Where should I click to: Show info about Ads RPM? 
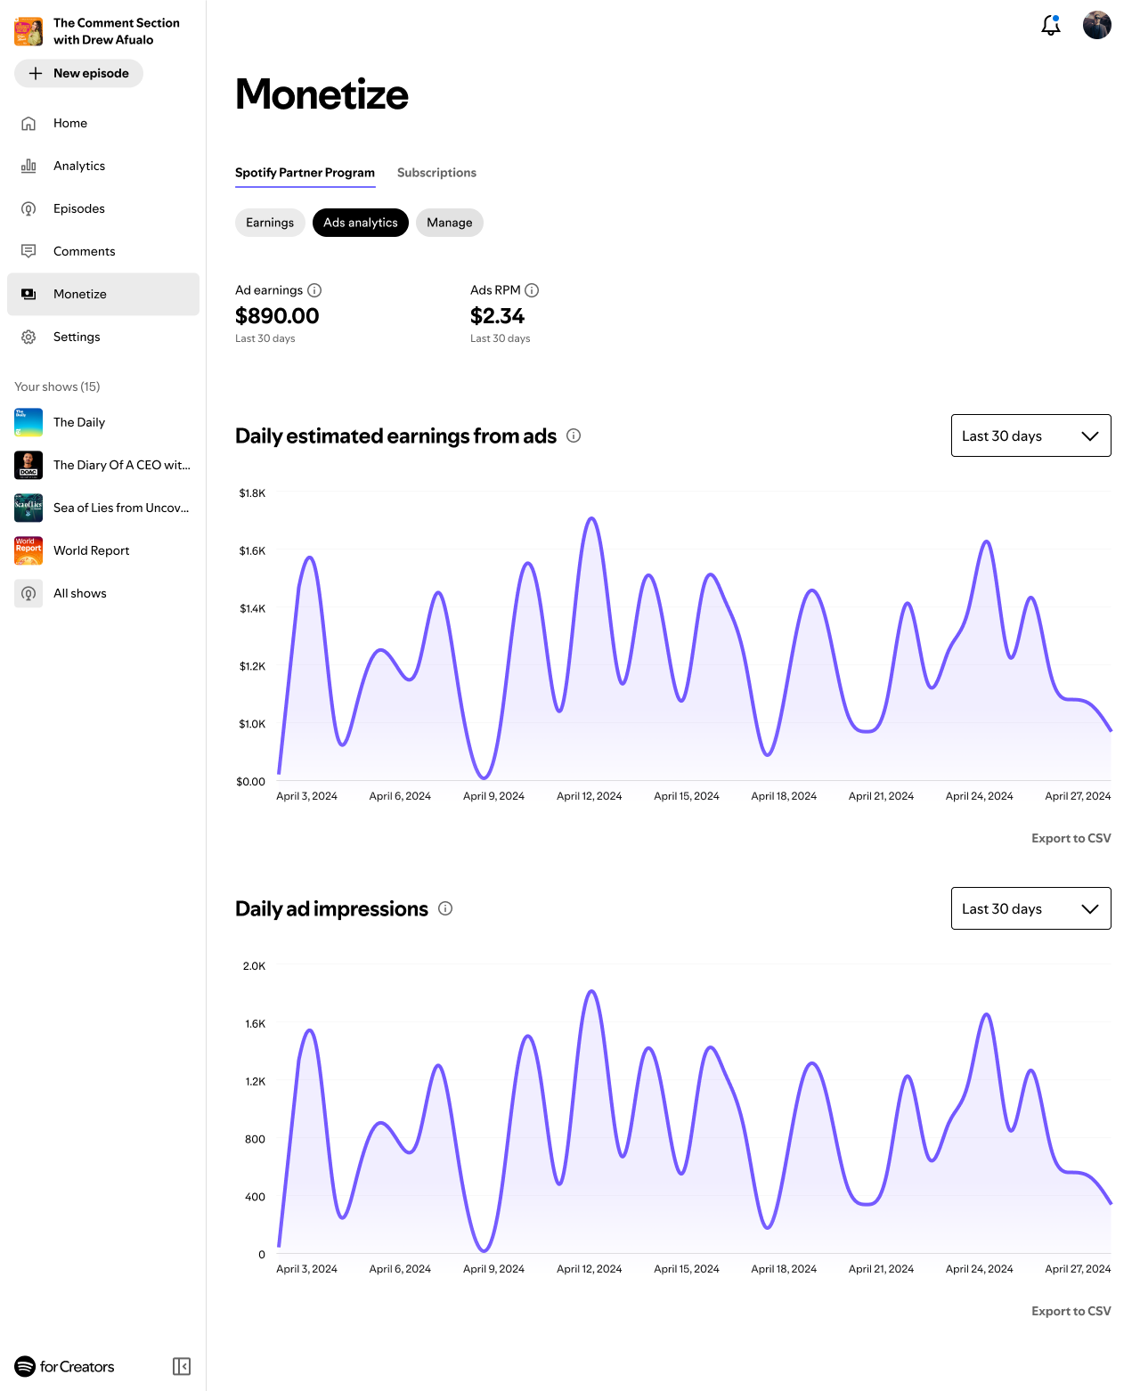(x=532, y=290)
